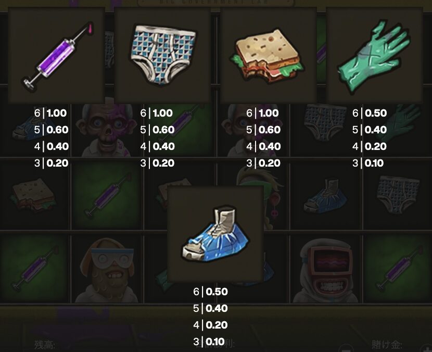Click the 賭け金 bet label
Viewport: 432px width, 352px height.
(387, 345)
